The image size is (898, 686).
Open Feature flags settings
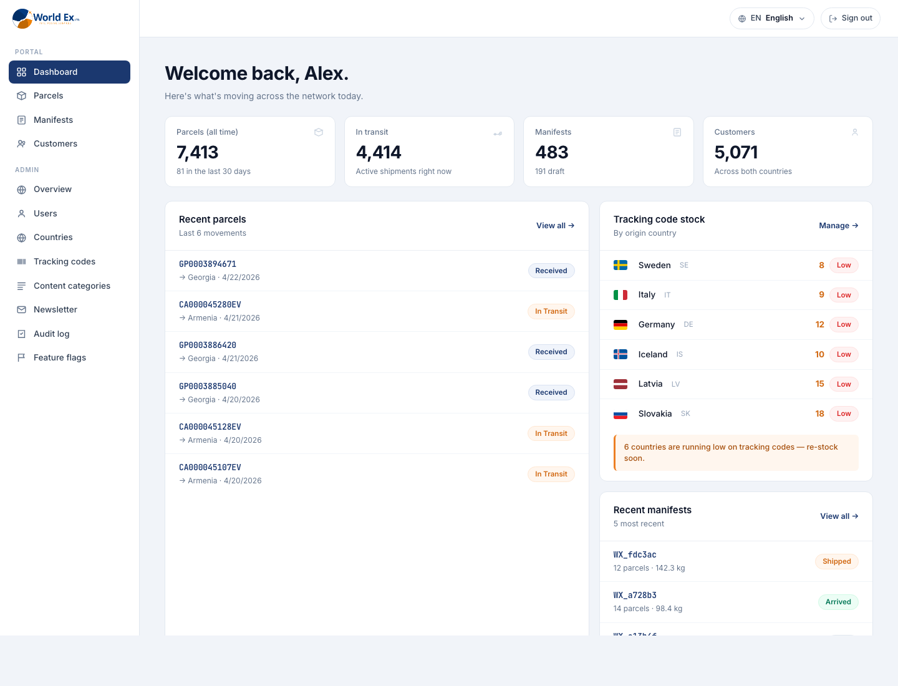click(x=69, y=358)
